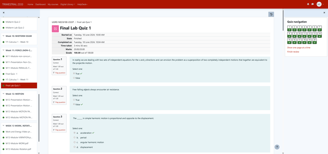Select True for question 2

[74, 100]
